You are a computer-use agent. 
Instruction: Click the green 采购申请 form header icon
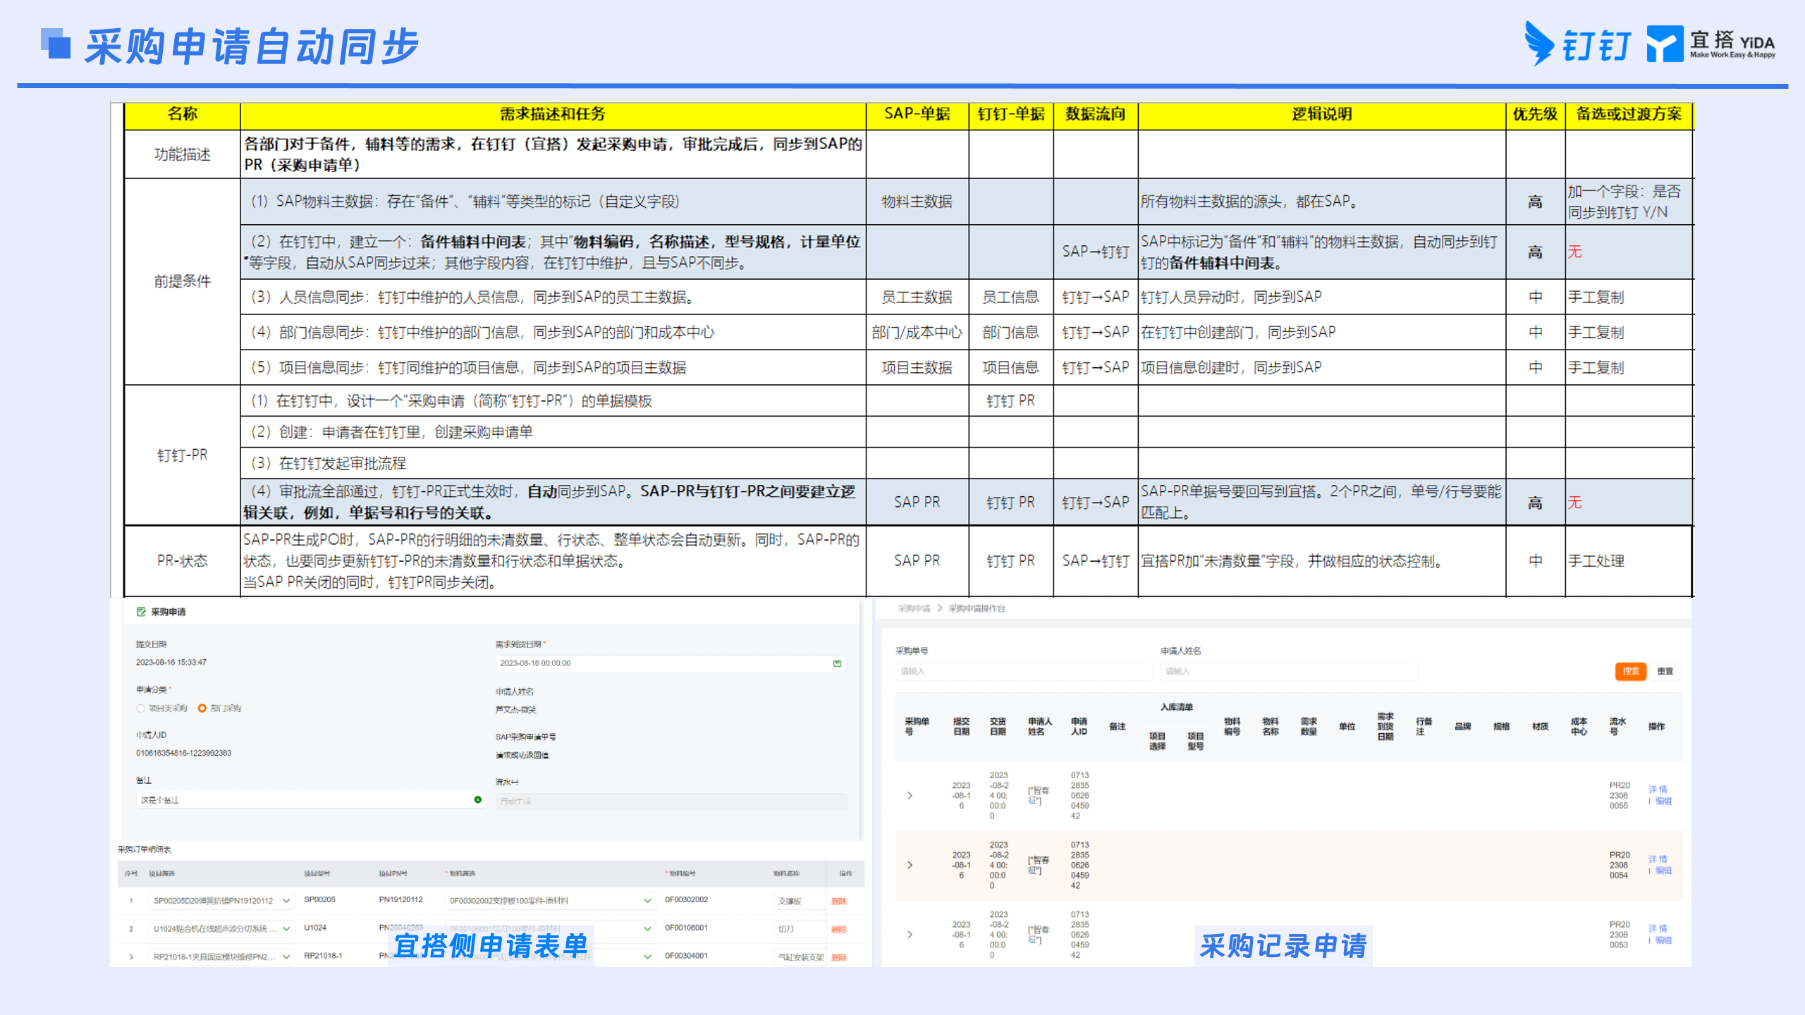click(141, 612)
